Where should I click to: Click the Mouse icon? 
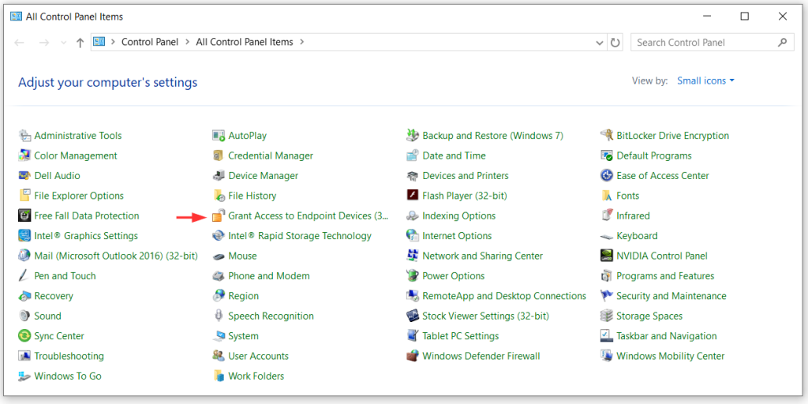[219, 256]
